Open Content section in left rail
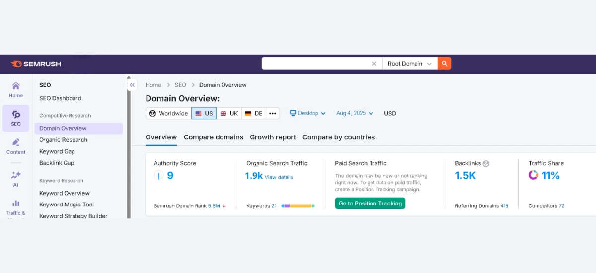The image size is (596, 273). coord(16,146)
